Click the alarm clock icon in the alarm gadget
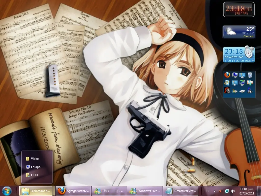Image resolution: width=261 pixels, height=196 pixels. 249,52
